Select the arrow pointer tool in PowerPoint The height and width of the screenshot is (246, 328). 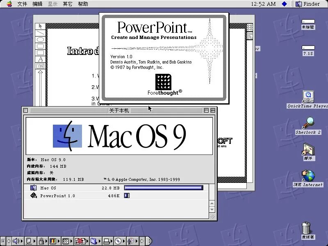(40, 26)
